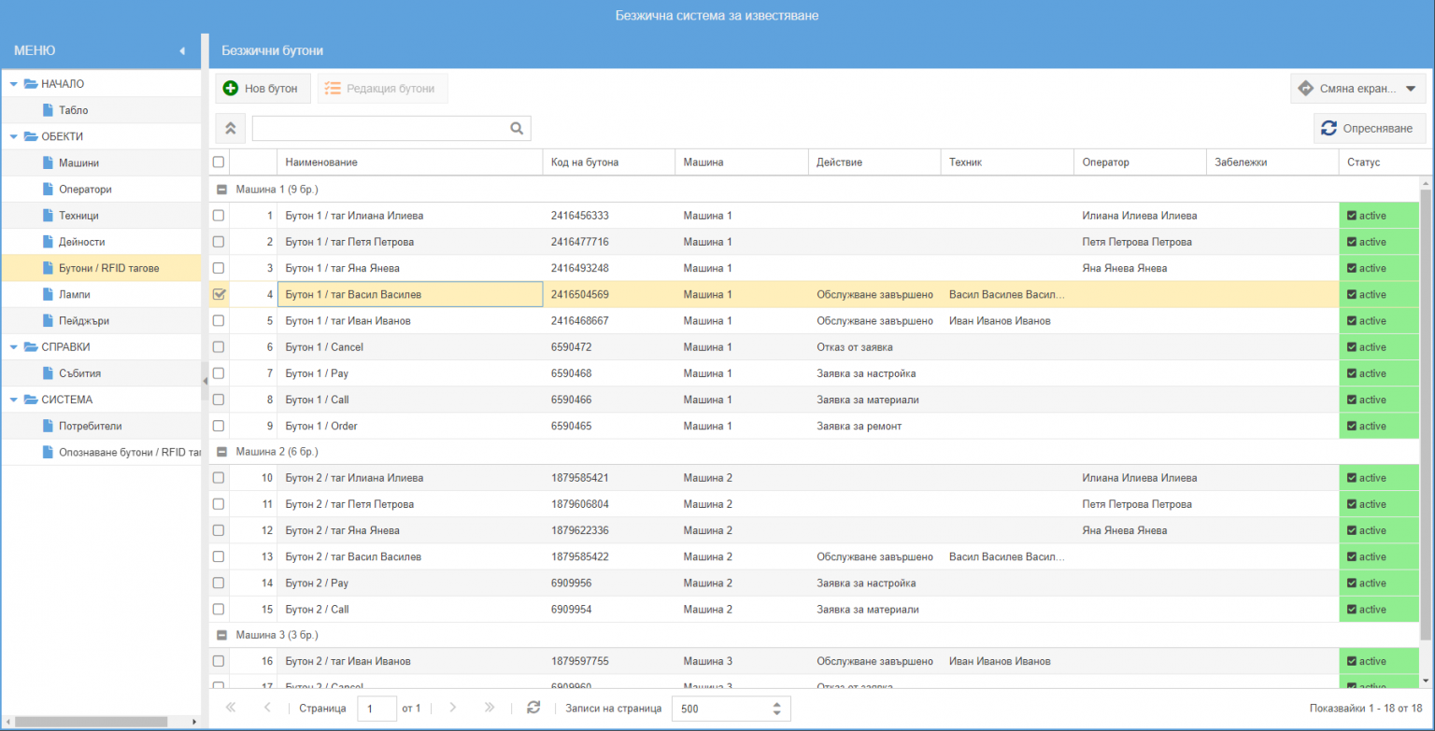Click the pagination reload icon
Screen dimensions: 1435x731
click(533, 708)
